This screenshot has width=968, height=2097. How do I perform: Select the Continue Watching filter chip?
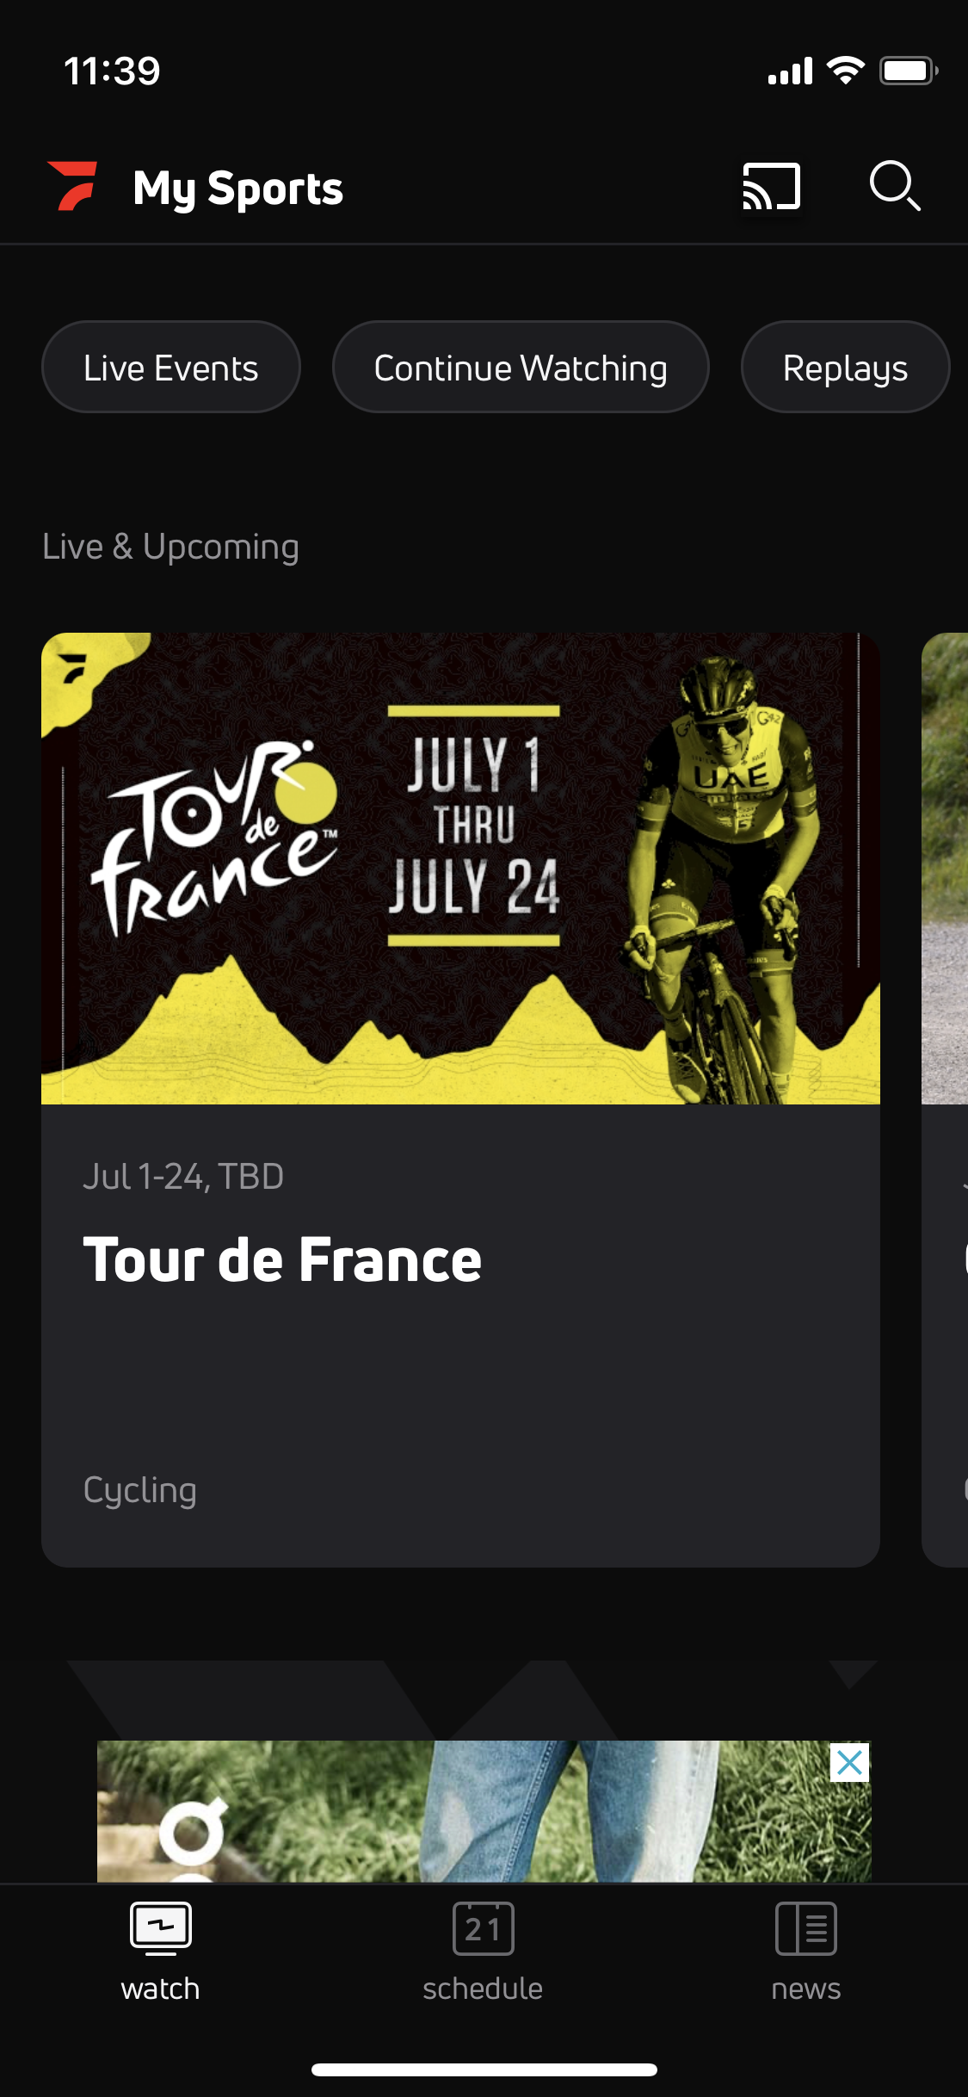point(521,368)
